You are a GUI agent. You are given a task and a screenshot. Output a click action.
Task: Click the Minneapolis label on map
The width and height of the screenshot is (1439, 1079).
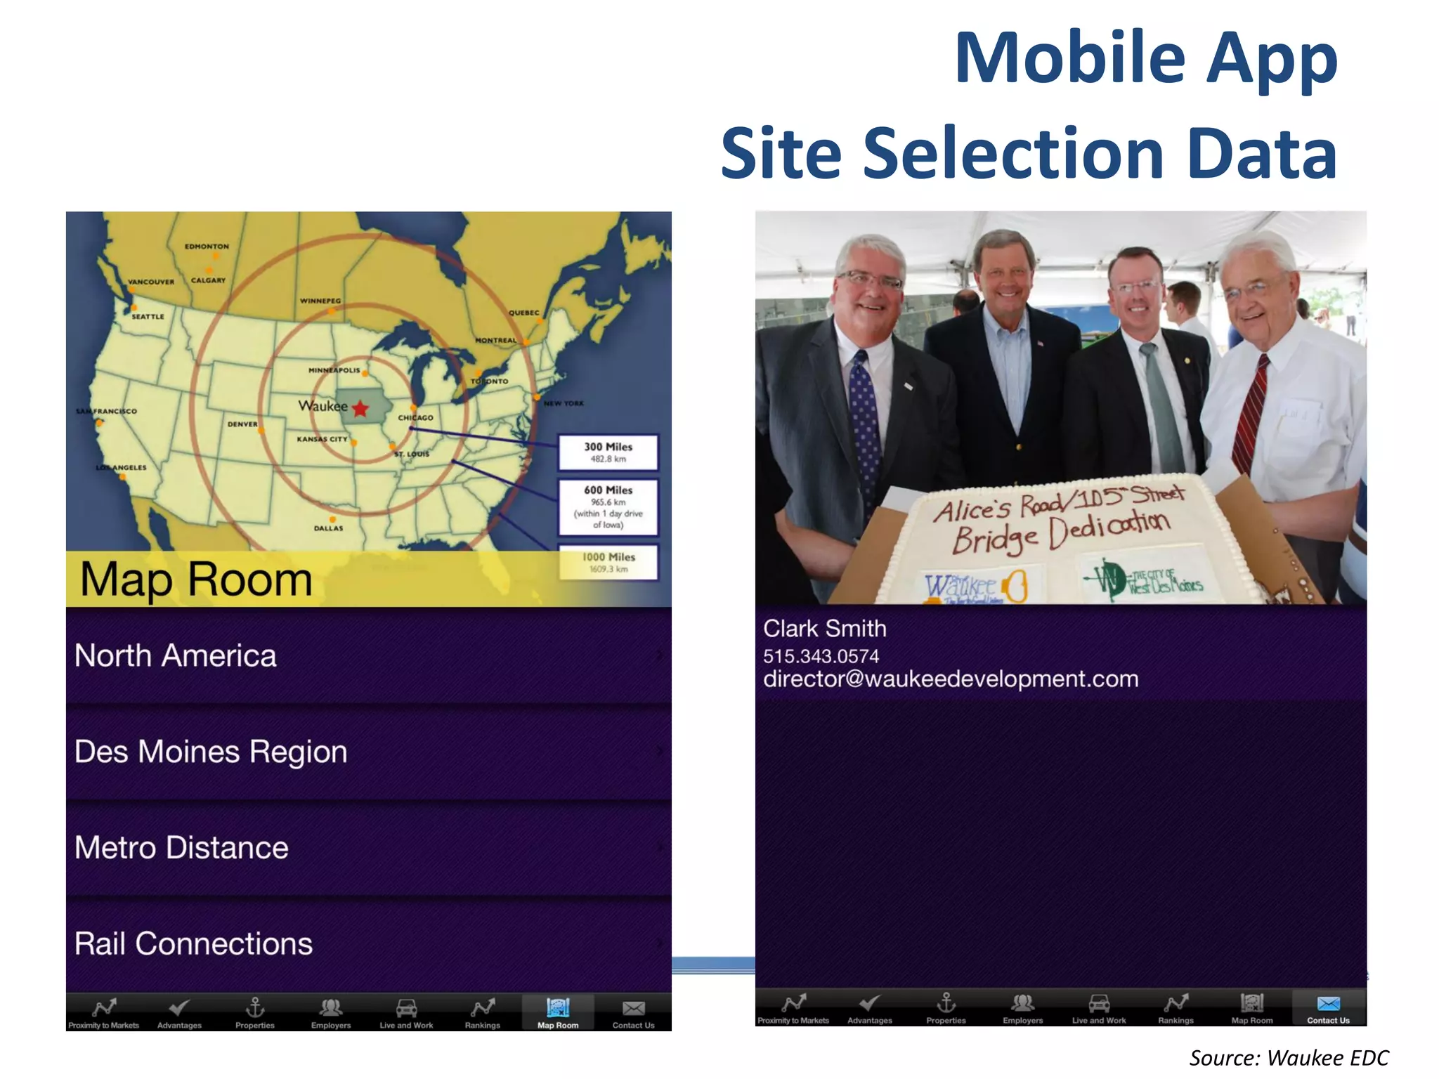pyautogui.click(x=334, y=370)
